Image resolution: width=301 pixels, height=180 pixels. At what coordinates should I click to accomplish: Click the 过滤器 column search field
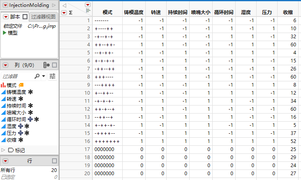17,77
